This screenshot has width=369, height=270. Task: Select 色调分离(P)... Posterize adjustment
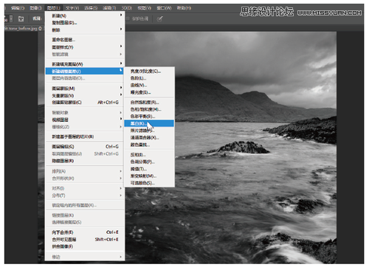pyautogui.click(x=149, y=162)
